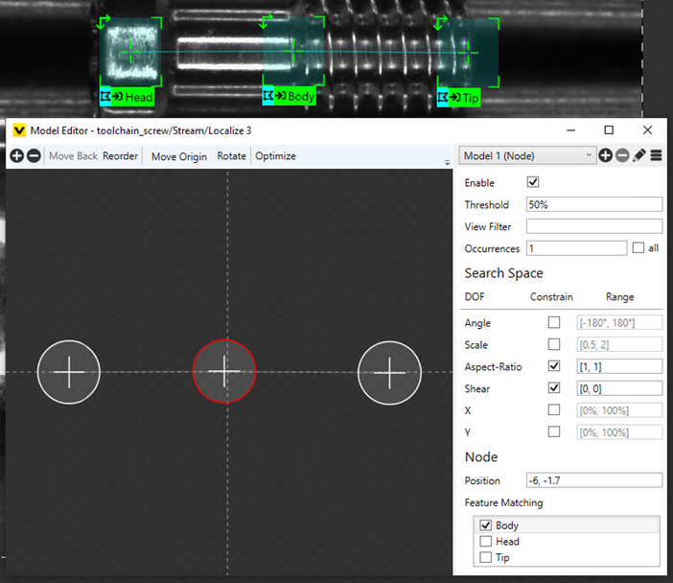
Task: Expand the toolbar overflow arrow
Action: pos(447,163)
